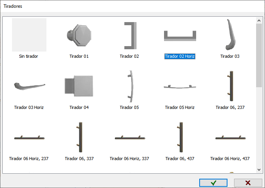Pick the curved lever Tirador 03 icon
The width and height of the screenshot is (265, 188).
click(x=231, y=35)
